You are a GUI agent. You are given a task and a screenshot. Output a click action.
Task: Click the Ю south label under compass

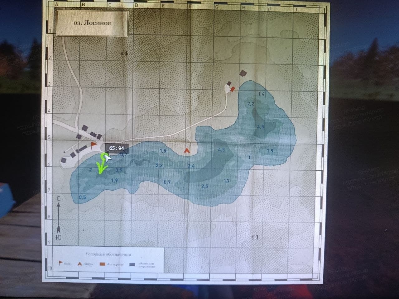point(58,237)
